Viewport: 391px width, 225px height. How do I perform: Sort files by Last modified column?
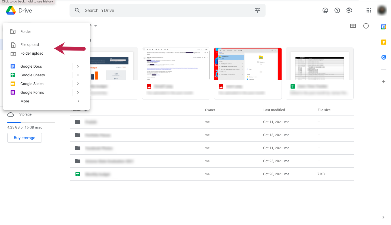point(274,110)
